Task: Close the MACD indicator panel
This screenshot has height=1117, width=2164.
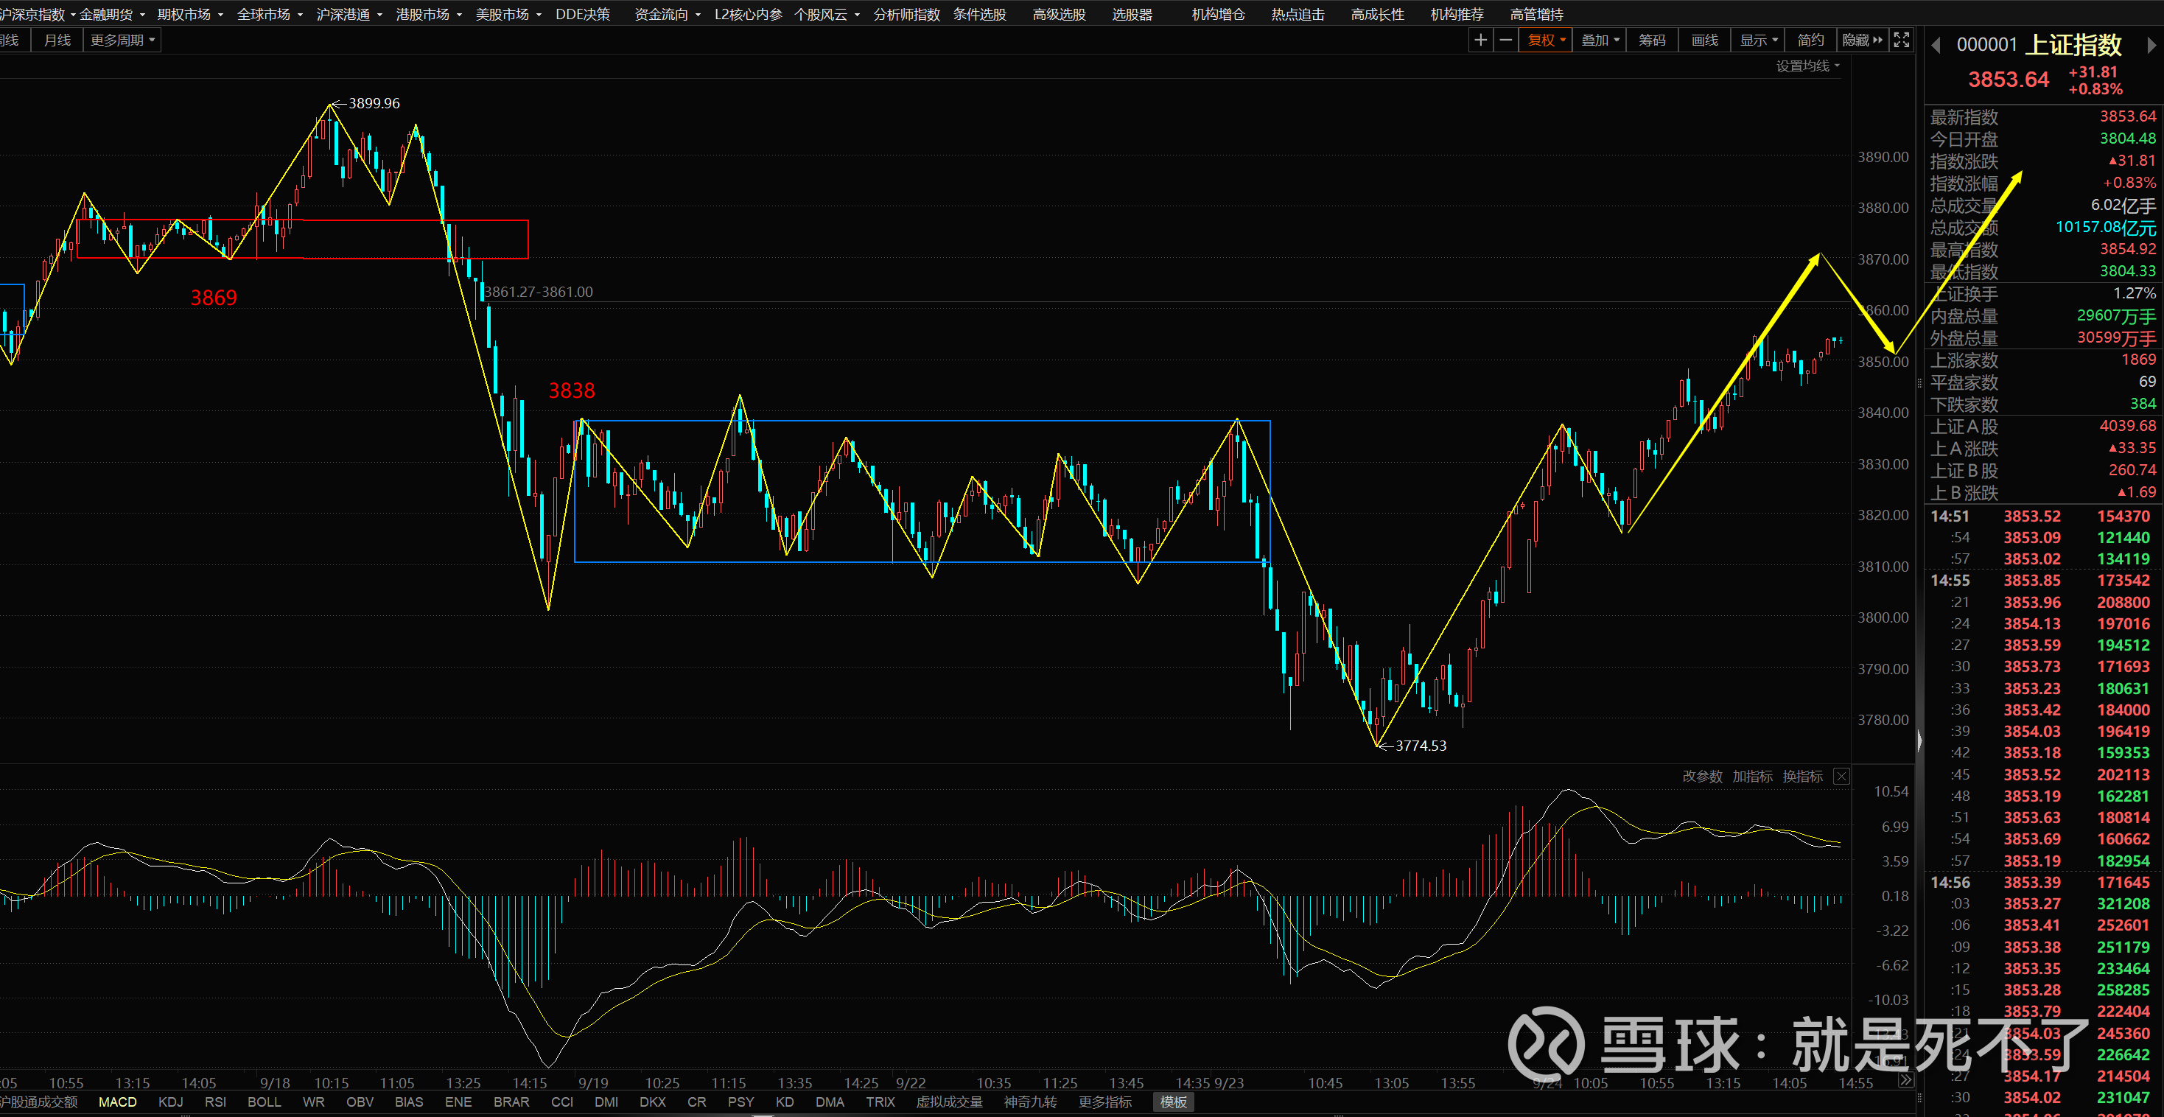Action: pyautogui.click(x=1841, y=776)
